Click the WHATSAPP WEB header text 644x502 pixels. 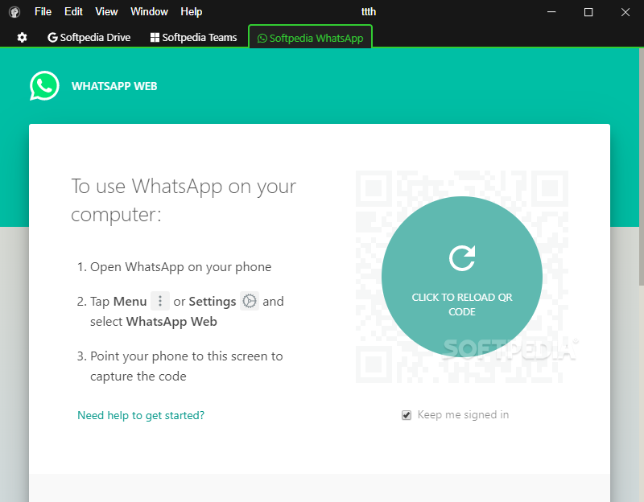coord(114,86)
